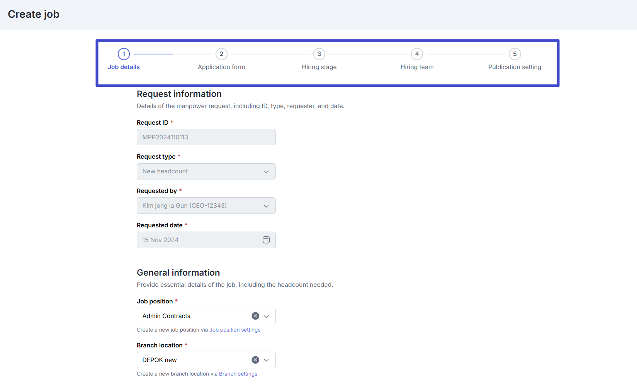Screen dimensions: 637x386
Task: Click the step 2 circle icon
Action: [221, 54]
